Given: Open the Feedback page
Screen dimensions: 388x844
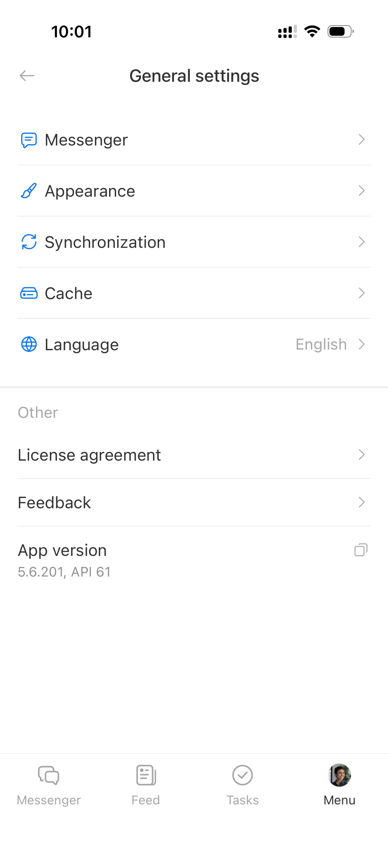Looking at the screenshot, I should 54,502.
